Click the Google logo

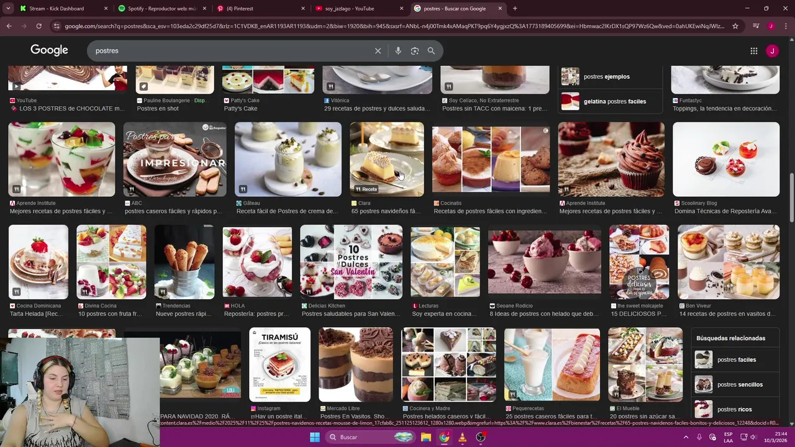[49, 50]
